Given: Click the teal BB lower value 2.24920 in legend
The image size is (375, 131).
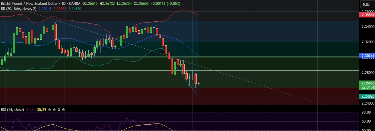Looking at the screenshot, I should click(75, 9).
